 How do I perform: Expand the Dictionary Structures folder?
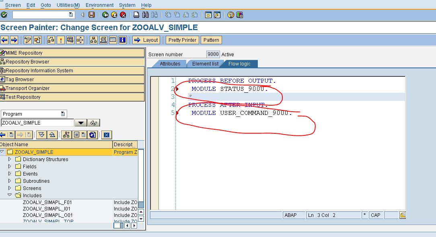[x=9, y=159]
